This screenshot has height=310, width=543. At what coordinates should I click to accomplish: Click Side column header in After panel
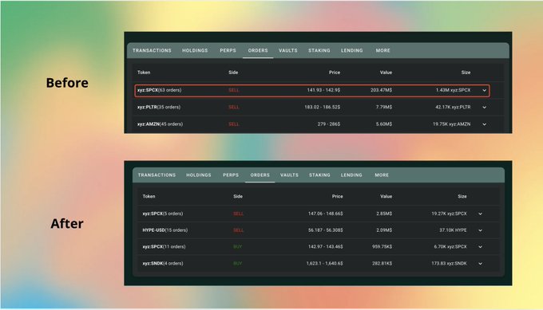click(238, 196)
